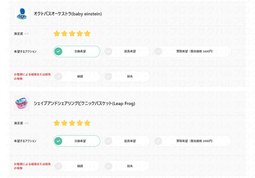Mark Picnic Basket toy as 紛失
255x178 pixels.
127,166
